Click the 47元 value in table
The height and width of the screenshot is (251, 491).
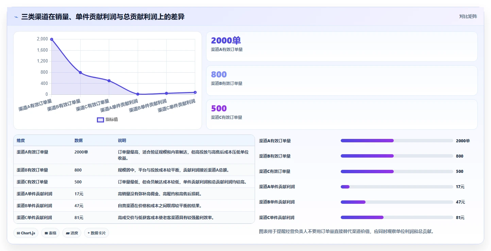coord(79,206)
